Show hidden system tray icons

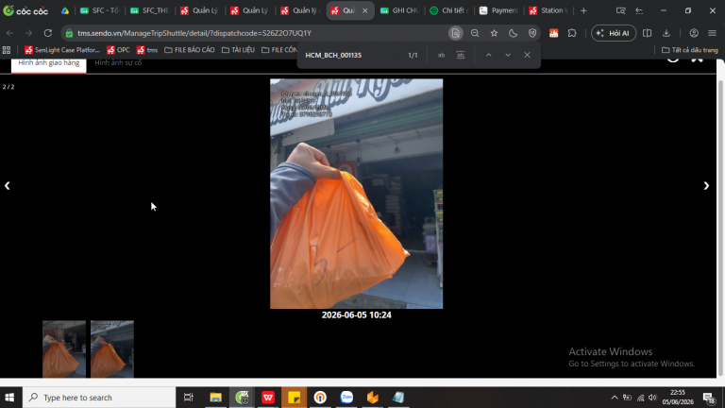pos(614,398)
